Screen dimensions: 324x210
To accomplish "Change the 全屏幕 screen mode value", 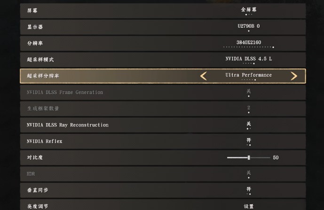I will (249, 10).
